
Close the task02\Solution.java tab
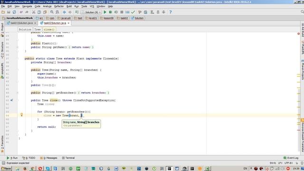tap(68, 23)
